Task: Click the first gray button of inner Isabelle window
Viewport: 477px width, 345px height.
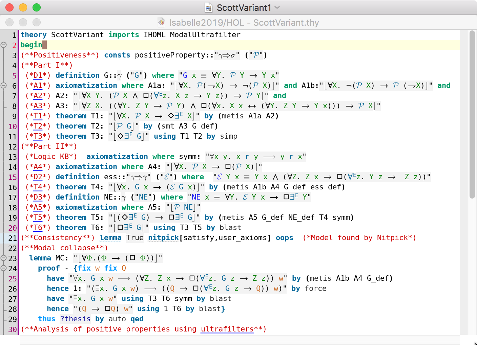Action: (9, 22)
